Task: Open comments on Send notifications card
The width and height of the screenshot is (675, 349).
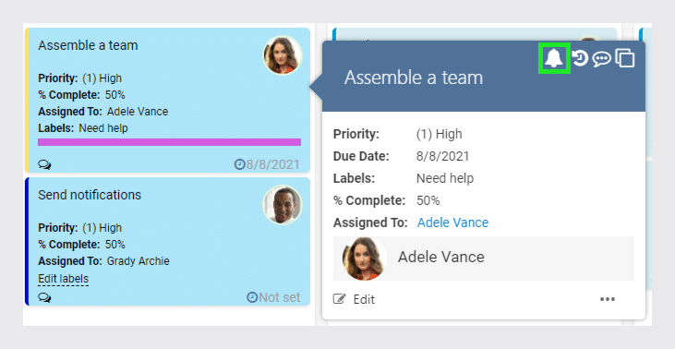Action: click(x=44, y=297)
